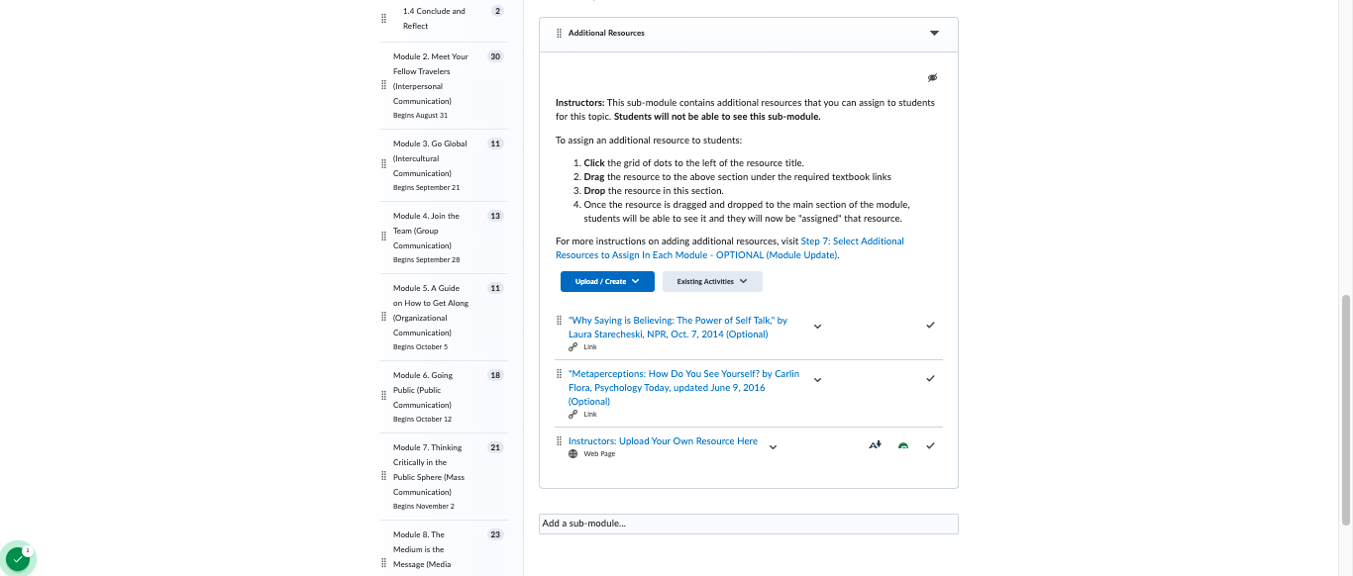
Task: Click the dots handle left of "Metaperceptions" resource
Action: (560, 373)
